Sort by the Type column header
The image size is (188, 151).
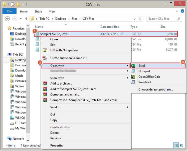(134, 27)
